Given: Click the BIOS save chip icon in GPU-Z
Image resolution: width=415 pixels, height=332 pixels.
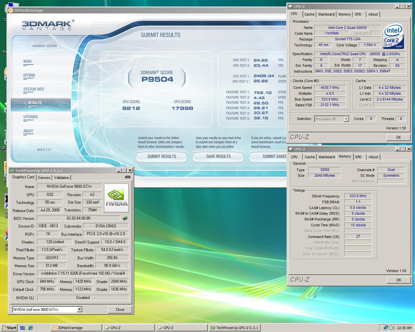Looking at the screenshot, I should 125,218.
